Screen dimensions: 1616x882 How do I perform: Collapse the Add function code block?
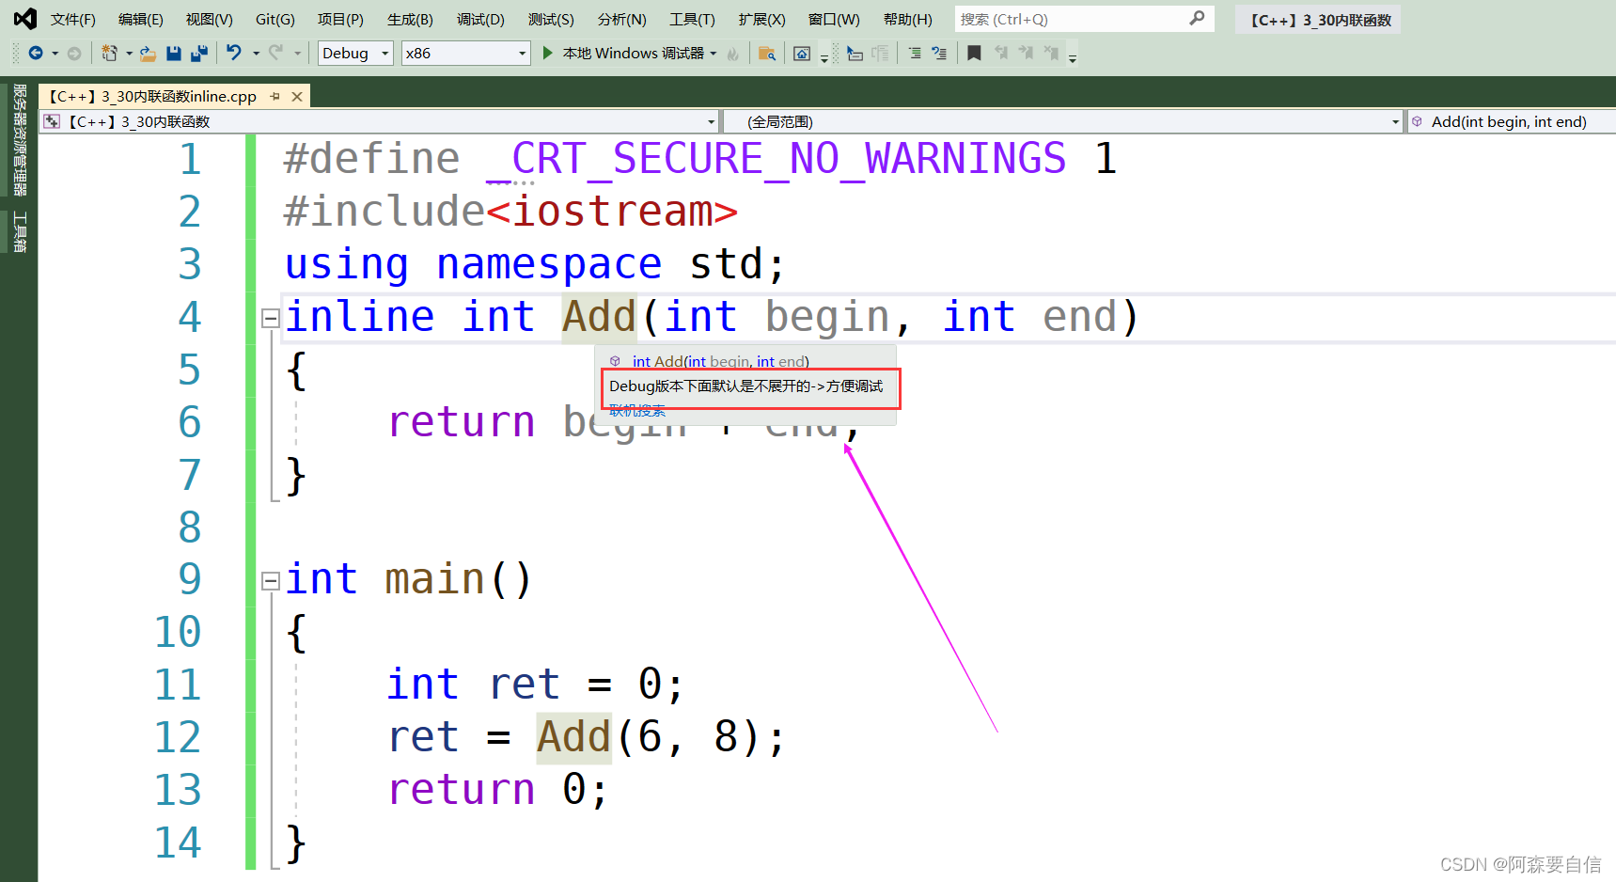point(271,318)
